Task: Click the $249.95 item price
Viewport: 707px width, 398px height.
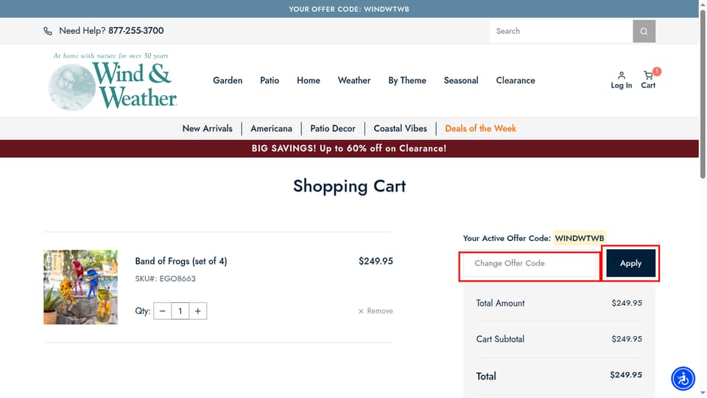Action: (376, 261)
